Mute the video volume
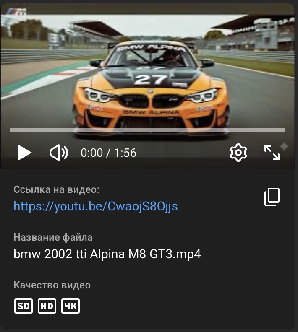Screen dimensions: 298x332 [x=58, y=153]
